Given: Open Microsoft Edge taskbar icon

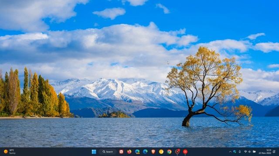Looking at the screenshot, I should click(145, 152).
